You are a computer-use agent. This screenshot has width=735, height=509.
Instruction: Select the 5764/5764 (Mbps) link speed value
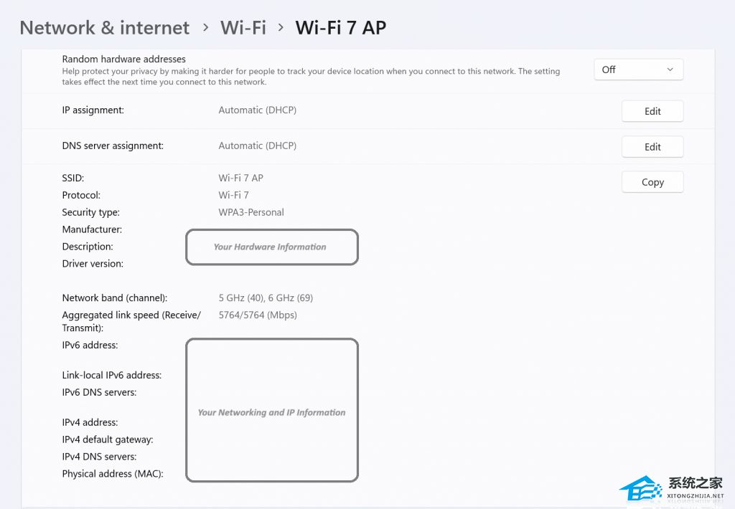coord(258,315)
